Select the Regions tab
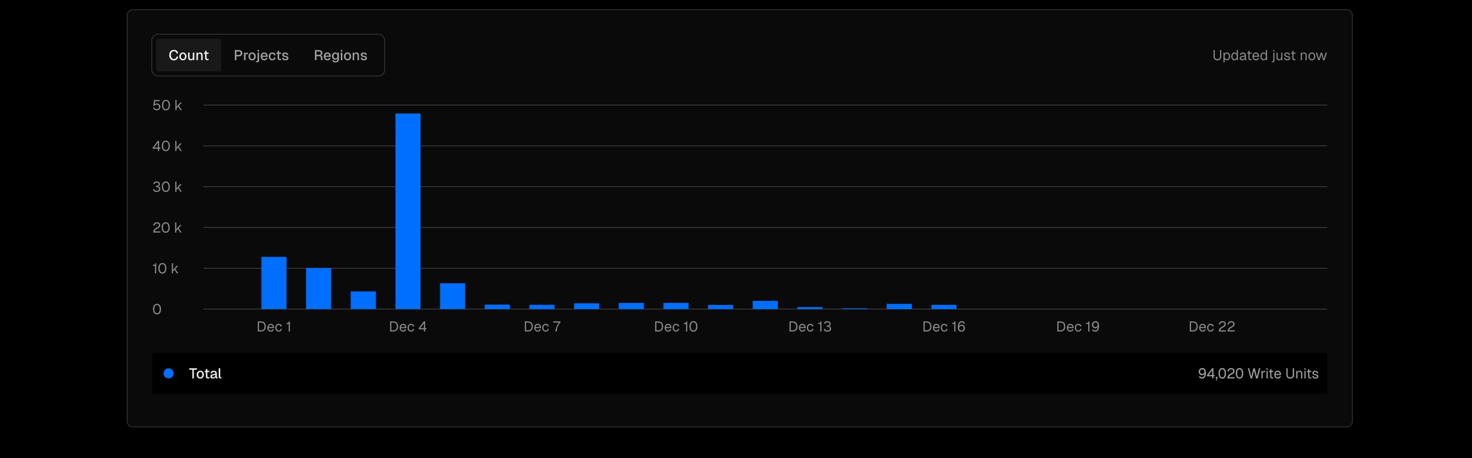The width and height of the screenshot is (1472, 458). pyautogui.click(x=340, y=55)
